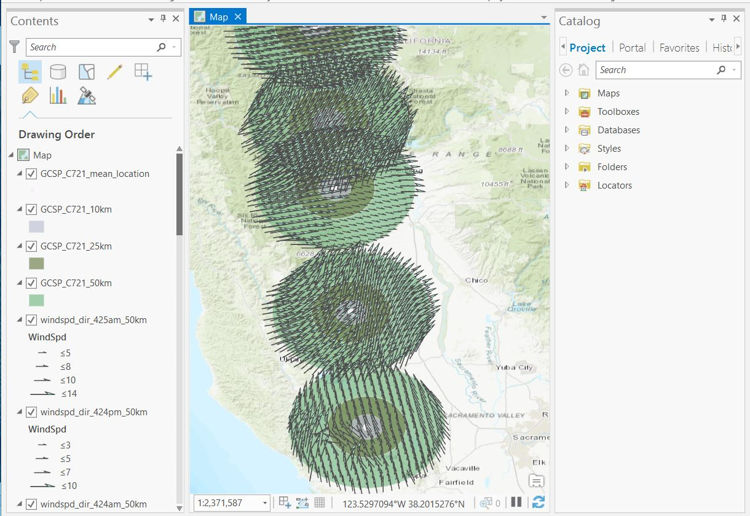The image size is (750, 516).
Task: Uncheck windspd_dir_424pm_50km layer
Action: (x=31, y=412)
